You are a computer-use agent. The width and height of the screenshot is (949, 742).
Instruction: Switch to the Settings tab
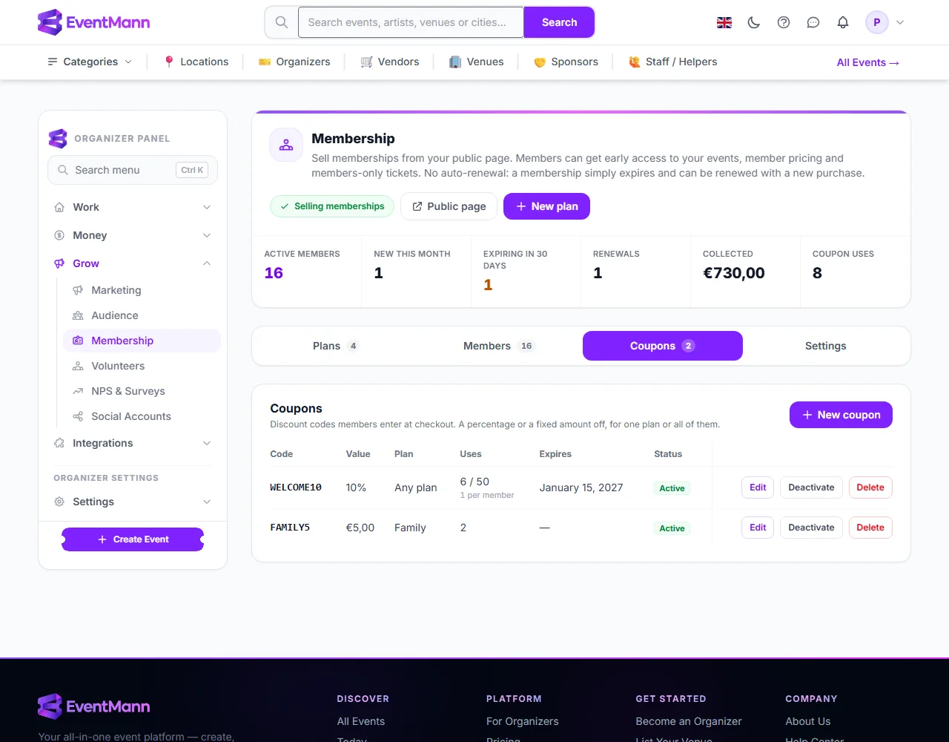pos(825,346)
